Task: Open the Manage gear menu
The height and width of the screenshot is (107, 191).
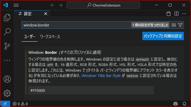Action: [7, 93]
